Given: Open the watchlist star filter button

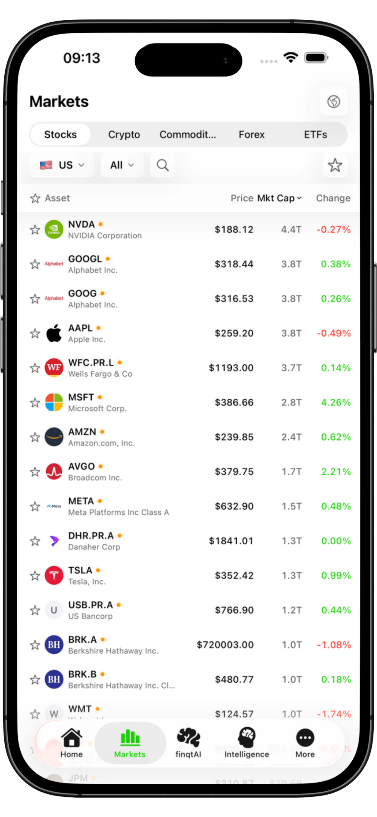Looking at the screenshot, I should pyautogui.click(x=335, y=165).
